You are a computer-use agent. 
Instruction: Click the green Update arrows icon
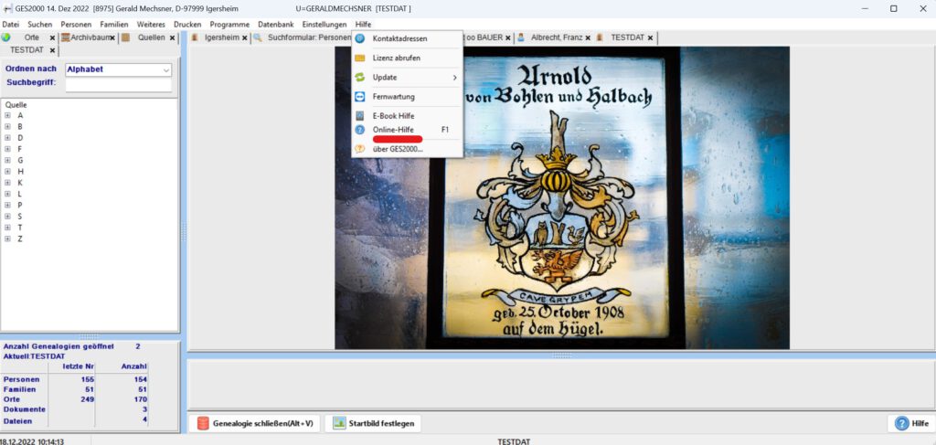[360, 78]
